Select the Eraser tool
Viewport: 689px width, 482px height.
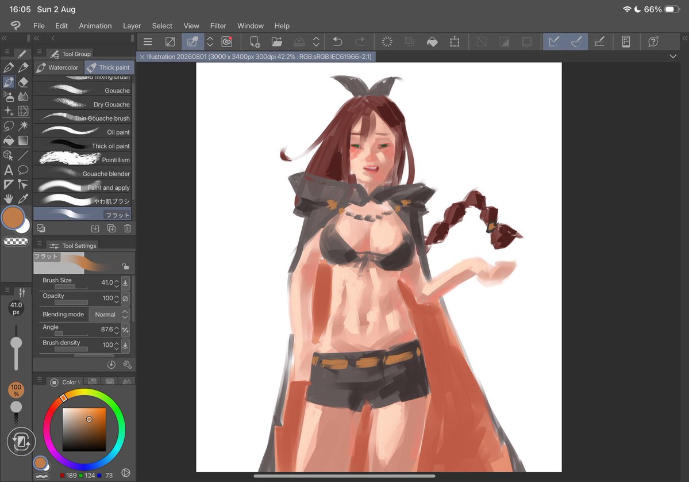point(23,82)
